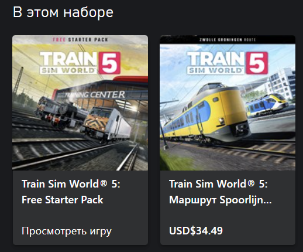The height and width of the screenshot is (252, 303).
Task: Click the yellow and blue train on Zwolle cover
Action: pos(205,113)
